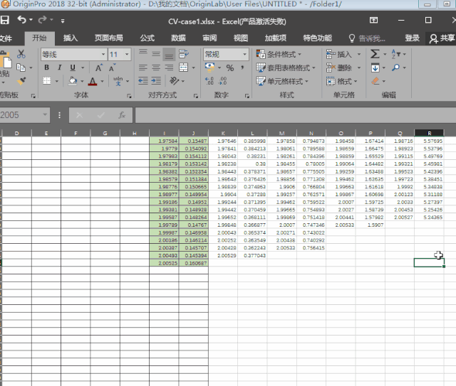Toggle Italic formatting
Screen dimensions: 456x386
pos(59,68)
